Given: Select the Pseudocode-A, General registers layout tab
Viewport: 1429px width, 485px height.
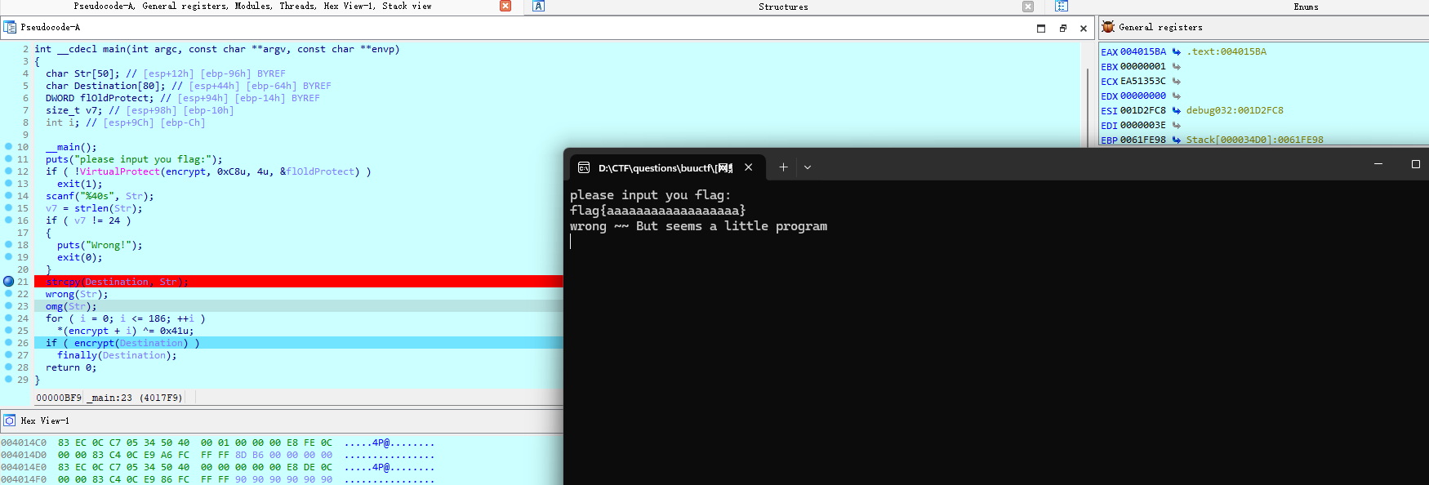Looking at the screenshot, I should pyautogui.click(x=252, y=6).
